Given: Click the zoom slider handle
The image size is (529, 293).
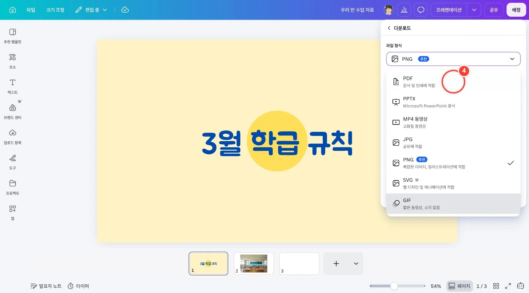Looking at the screenshot, I should click(x=394, y=286).
